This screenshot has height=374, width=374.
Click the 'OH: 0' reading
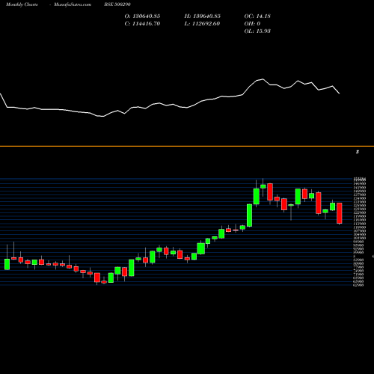tap(252, 24)
